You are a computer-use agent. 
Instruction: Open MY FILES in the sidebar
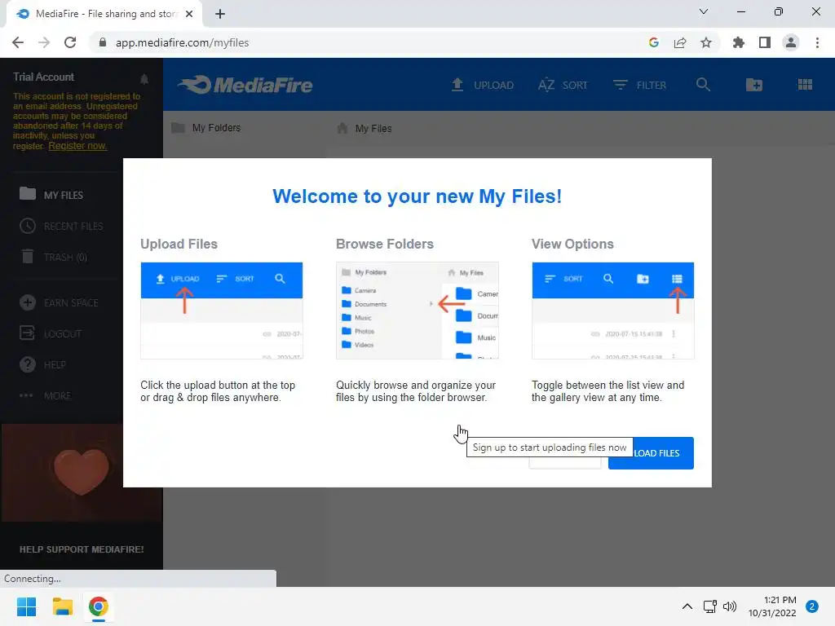[51, 195]
